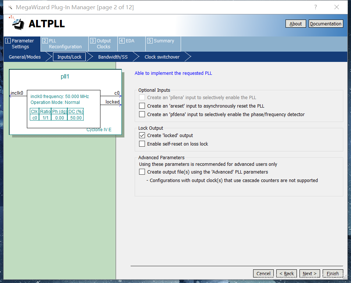
Task: Go to the Summary tab
Action: tap(163, 44)
